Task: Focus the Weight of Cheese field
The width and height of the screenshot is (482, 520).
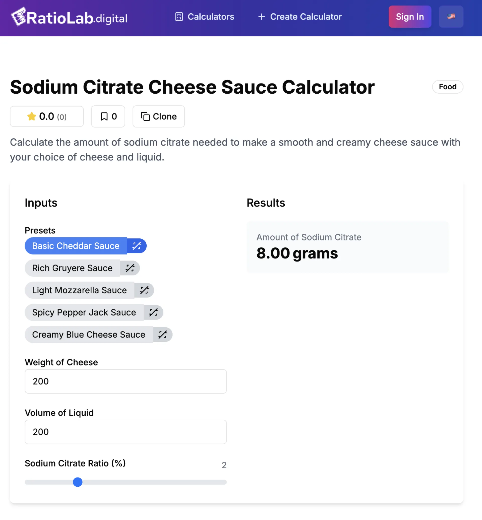Action: [x=126, y=381]
